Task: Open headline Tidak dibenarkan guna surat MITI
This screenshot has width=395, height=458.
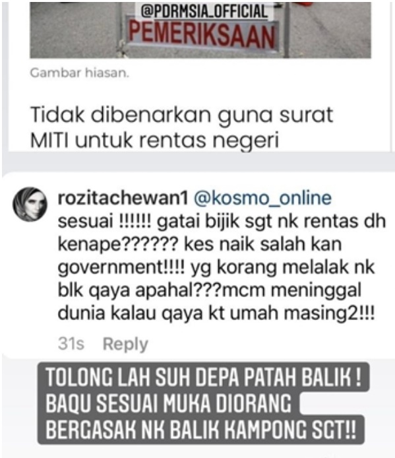Action: click(181, 127)
